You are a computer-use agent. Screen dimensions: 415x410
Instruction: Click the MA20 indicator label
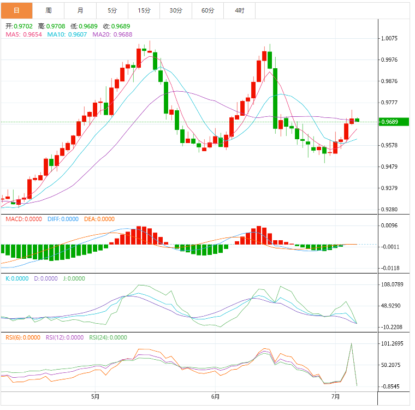coord(112,34)
